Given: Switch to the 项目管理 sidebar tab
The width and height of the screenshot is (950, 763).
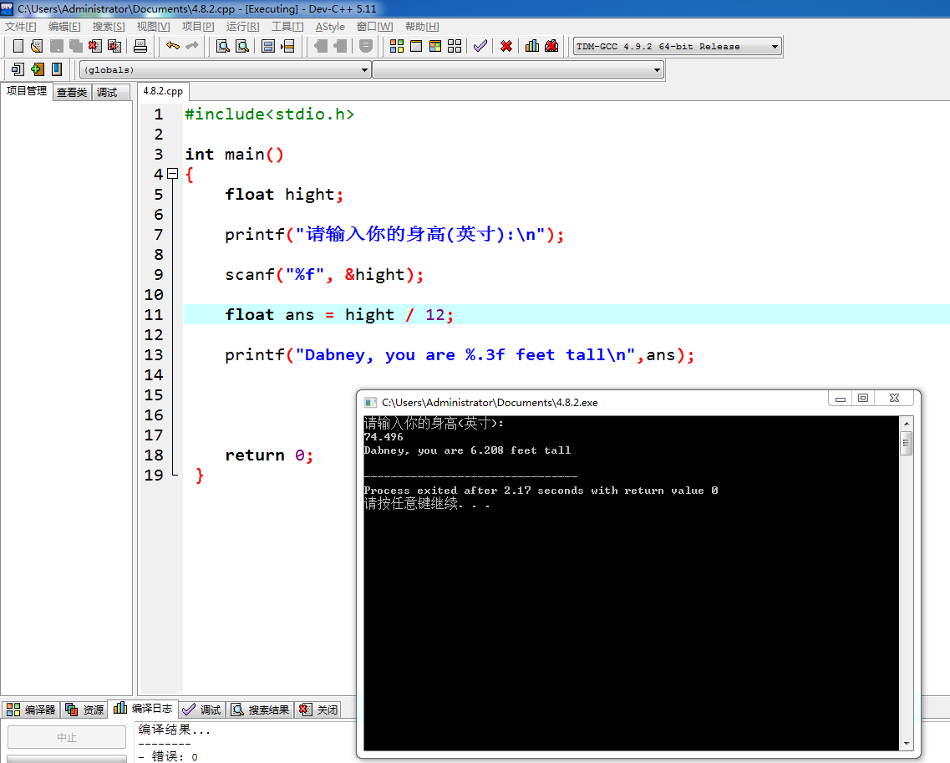Looking at the screenshot, I should [27, 91].
